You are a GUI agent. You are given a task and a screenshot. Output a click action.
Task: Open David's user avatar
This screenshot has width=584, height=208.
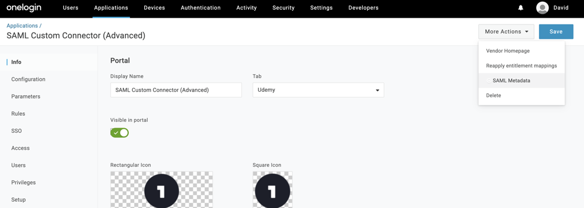[542, 8]
